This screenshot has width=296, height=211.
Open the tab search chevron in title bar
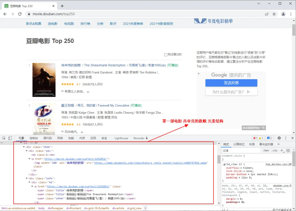pos(259,3)
